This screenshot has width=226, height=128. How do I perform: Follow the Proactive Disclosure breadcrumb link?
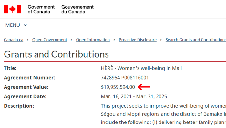tap(138, 40)
